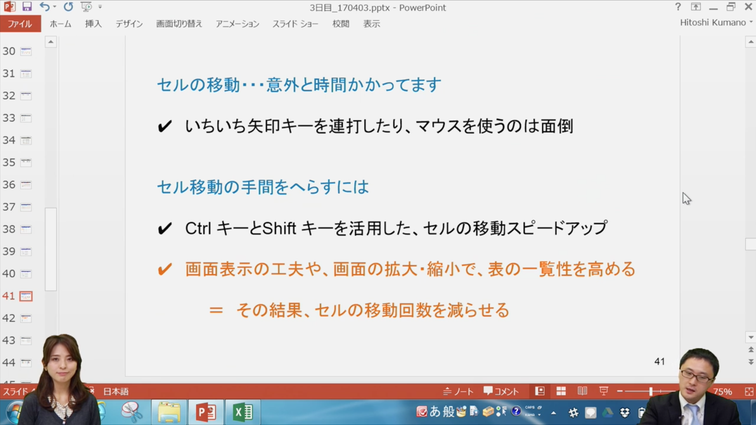Click the Undo arrow icon

pyautogui.click(x=44, y=7)
